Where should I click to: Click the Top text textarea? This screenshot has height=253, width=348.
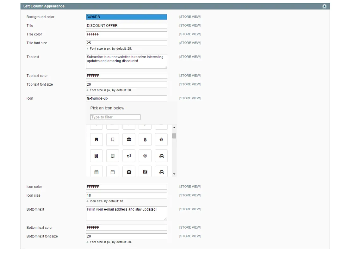click(x=127, y=61)
